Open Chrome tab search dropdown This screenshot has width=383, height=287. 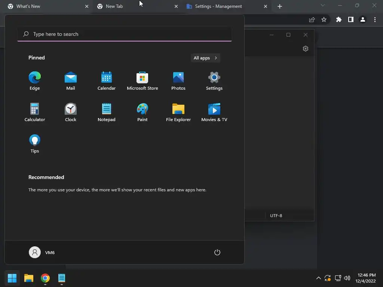click(323, 5)
